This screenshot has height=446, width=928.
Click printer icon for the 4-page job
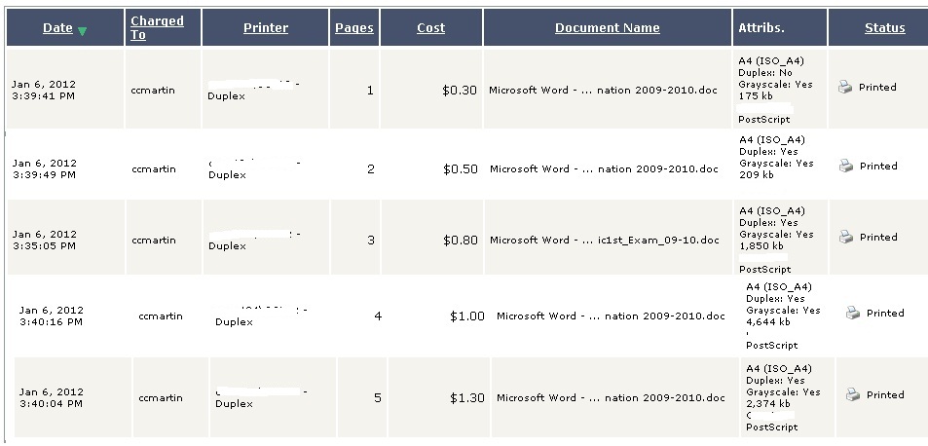coord(853,314)
